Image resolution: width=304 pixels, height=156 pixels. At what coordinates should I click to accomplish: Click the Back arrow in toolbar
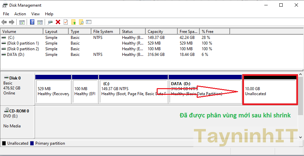4,22
